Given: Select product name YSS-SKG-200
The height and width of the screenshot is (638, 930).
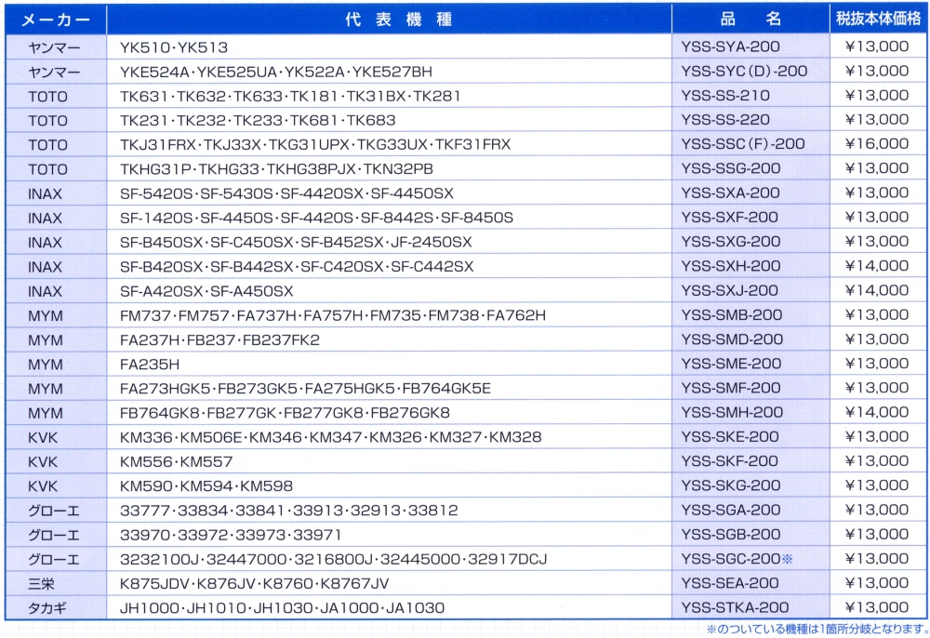Looking at the screenshot, I should click(x=731, y=485).
